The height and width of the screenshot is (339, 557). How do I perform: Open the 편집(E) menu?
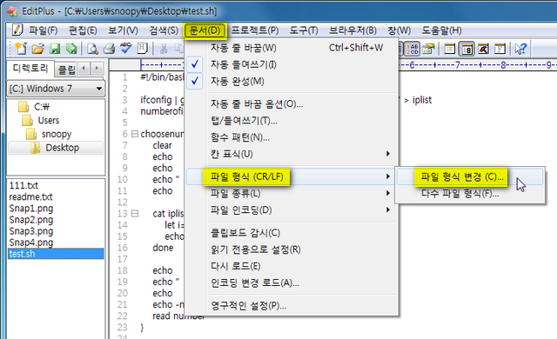coord(83,30)
